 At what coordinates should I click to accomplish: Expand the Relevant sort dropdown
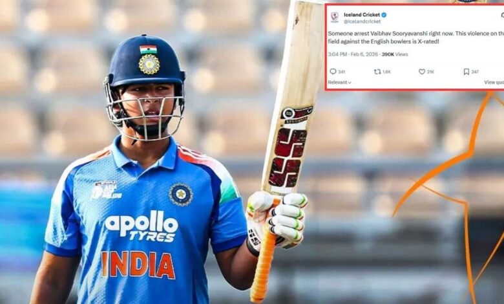339,82
